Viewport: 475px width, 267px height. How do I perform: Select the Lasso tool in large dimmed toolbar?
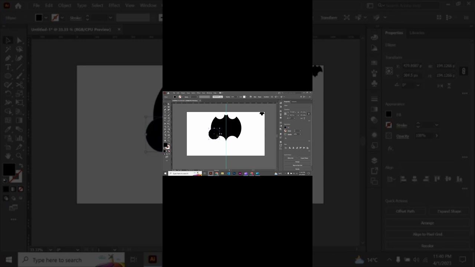19,49
